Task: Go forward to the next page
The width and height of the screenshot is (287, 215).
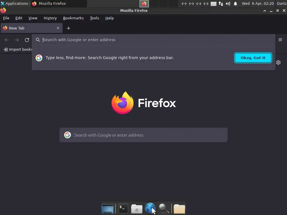Action: [x=17, y=40]
